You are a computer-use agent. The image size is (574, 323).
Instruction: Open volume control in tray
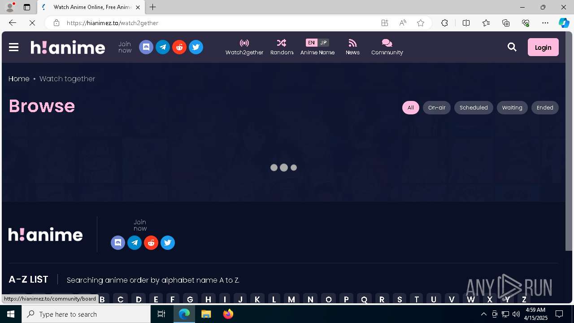click(x=516, y=314)
